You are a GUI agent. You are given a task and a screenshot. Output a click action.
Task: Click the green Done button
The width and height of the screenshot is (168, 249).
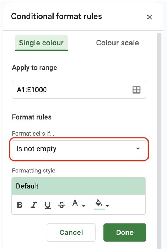point(125,232)
